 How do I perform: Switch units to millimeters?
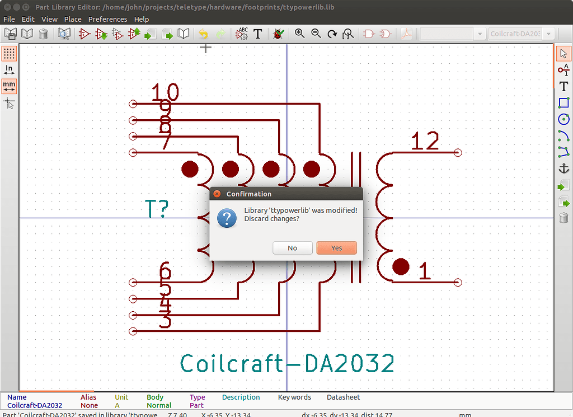[9, 86]
